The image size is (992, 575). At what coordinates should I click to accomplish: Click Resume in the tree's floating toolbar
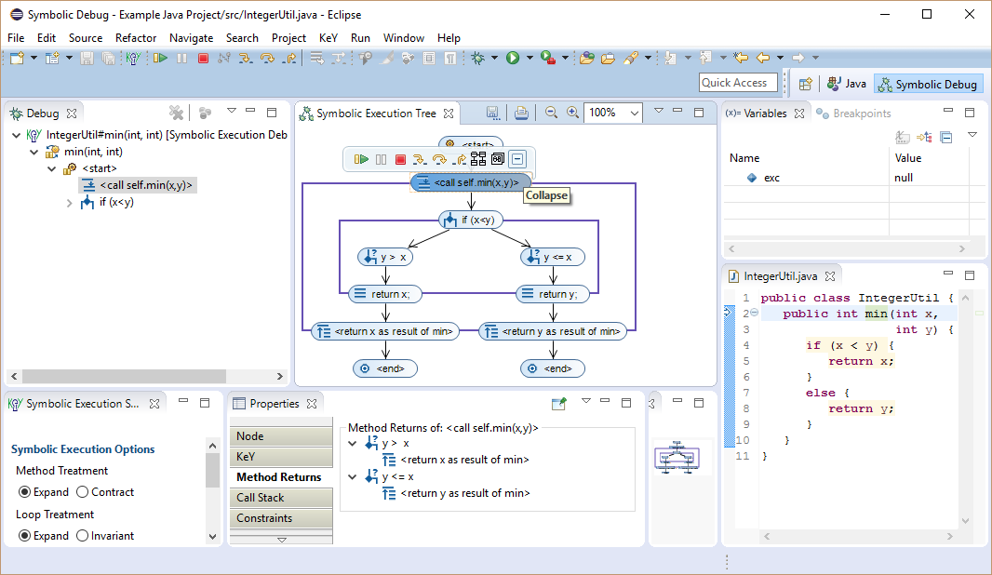click(x=361, y=159)
